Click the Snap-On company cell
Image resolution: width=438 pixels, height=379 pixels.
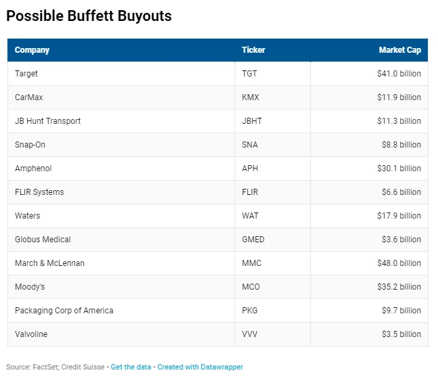click(x=30, y=145)
